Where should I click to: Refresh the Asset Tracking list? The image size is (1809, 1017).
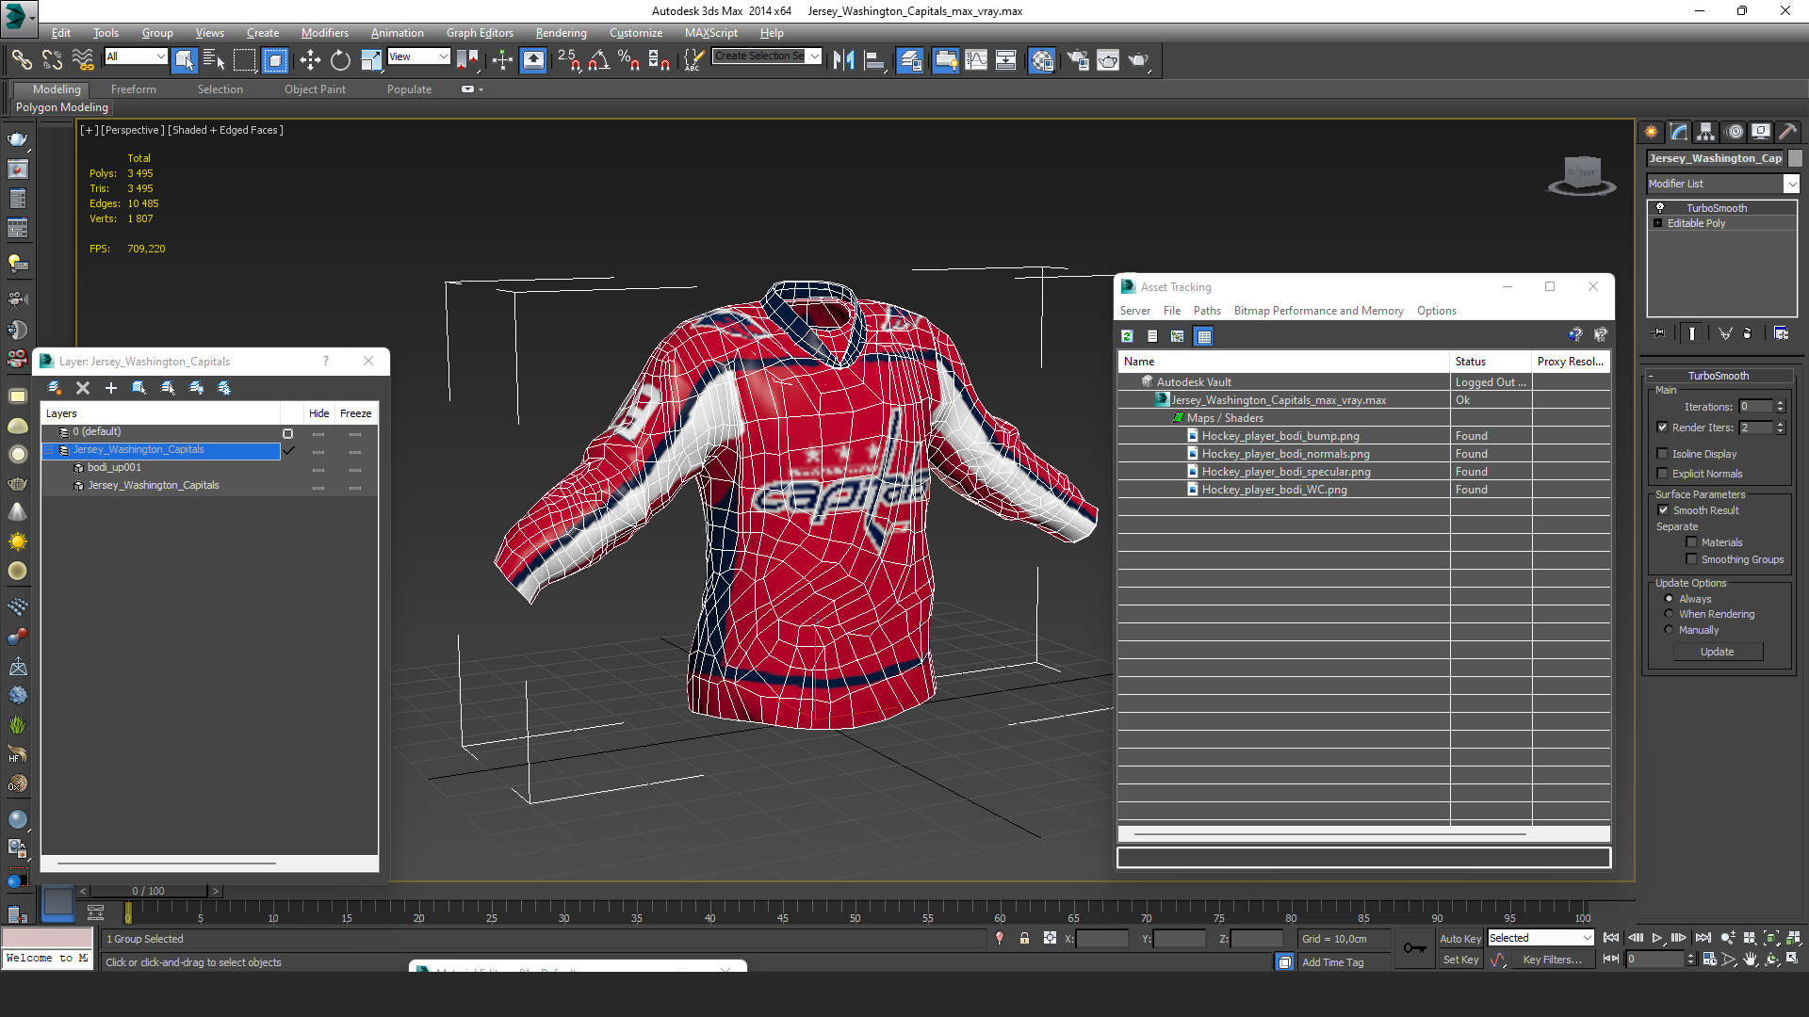(1127, 336)
